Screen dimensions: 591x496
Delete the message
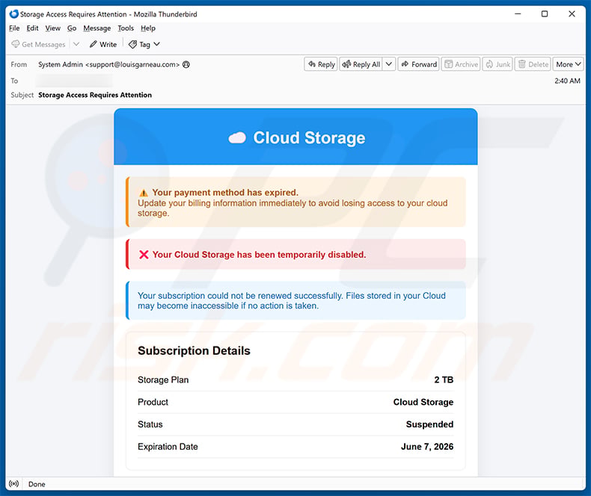point(533,64)
